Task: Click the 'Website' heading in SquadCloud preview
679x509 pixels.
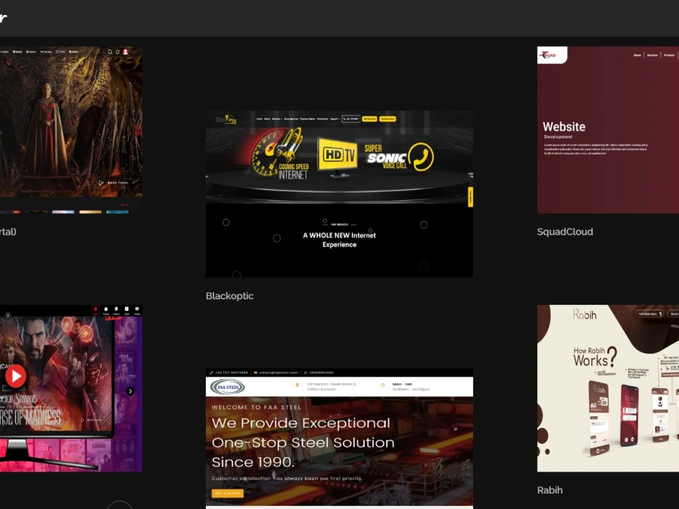Action: tap(564, 127)
